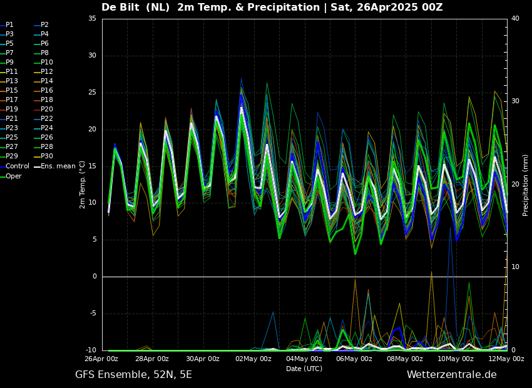Click the 25 temperature axis value

click(92, 92)
